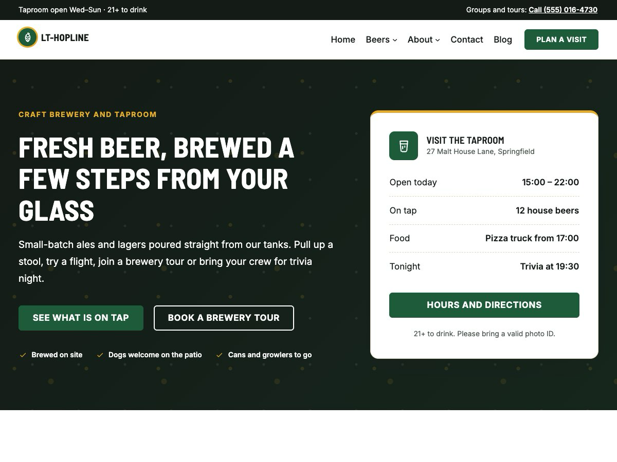Click the LT-HOPLINE brand name
This screenshot has height=462, width=617.
[65, 37]
